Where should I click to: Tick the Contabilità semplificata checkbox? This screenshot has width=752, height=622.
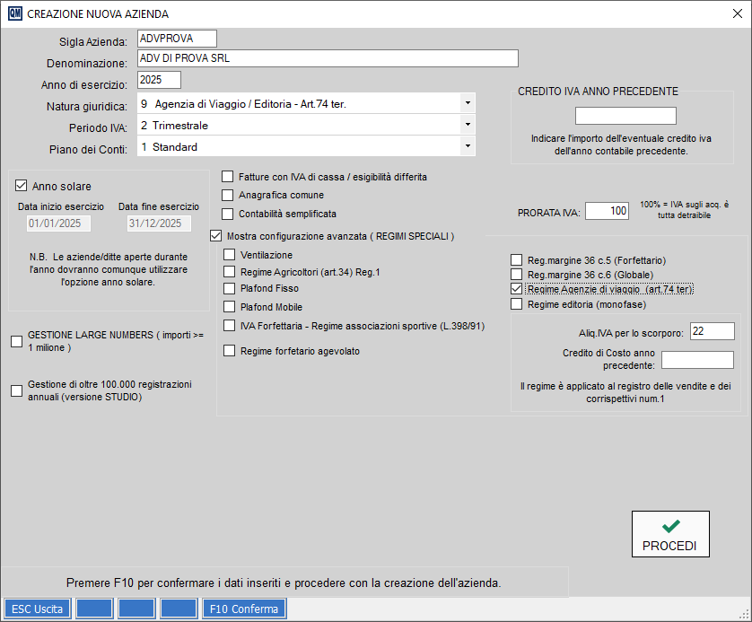[x=228, y=214]
